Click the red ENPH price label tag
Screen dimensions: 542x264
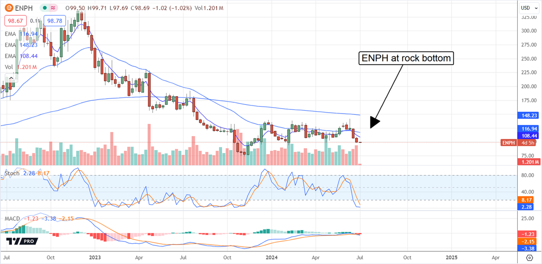pos(508,143)
